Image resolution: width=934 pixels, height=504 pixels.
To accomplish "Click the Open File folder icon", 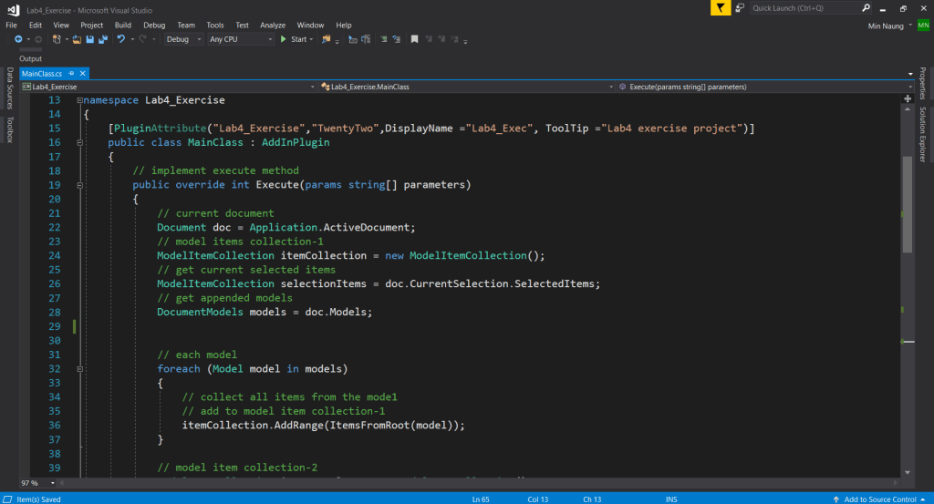I will point(77,39).
